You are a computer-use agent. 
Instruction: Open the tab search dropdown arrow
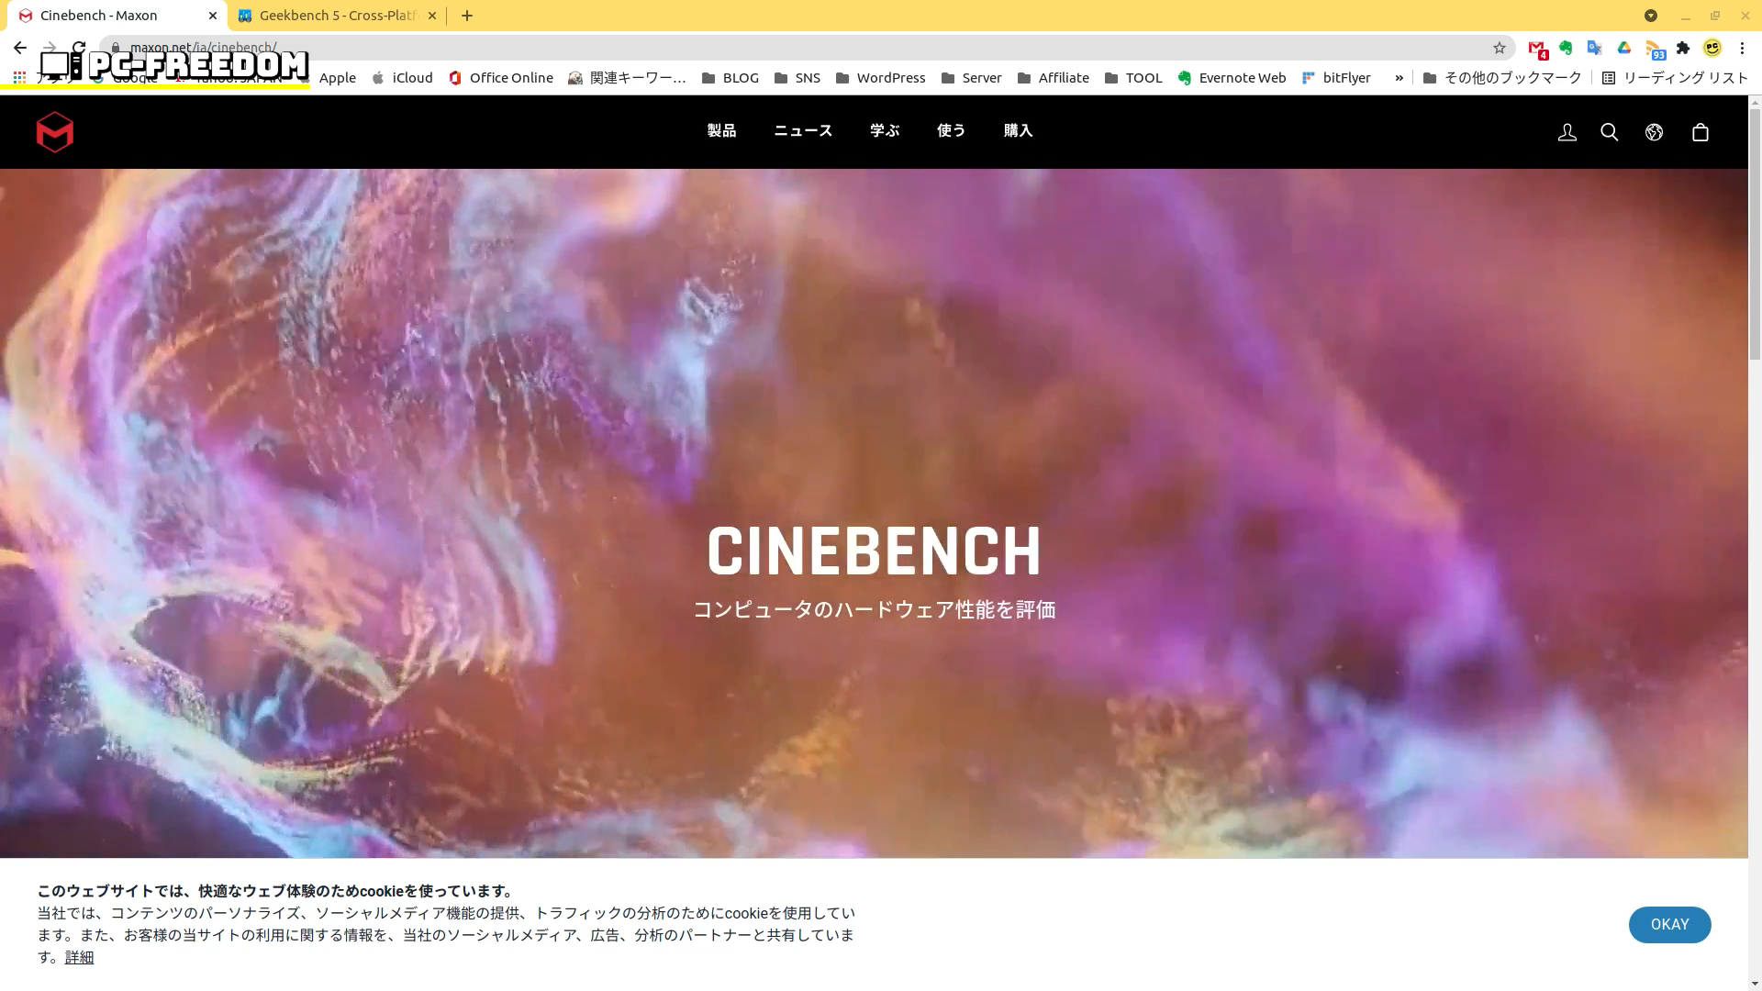(1650, 16)
